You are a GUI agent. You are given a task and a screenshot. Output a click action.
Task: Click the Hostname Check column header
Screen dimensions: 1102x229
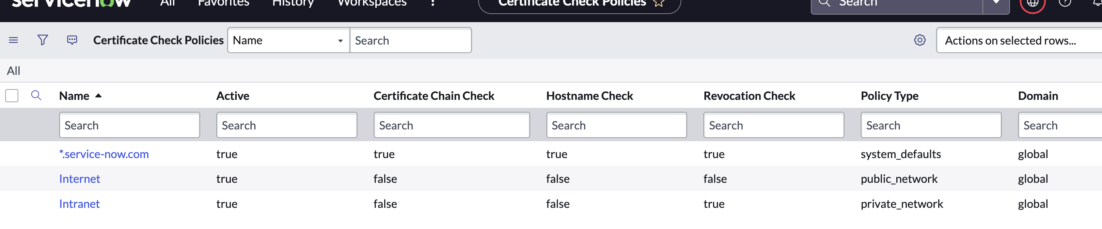[x=589, y=96]
